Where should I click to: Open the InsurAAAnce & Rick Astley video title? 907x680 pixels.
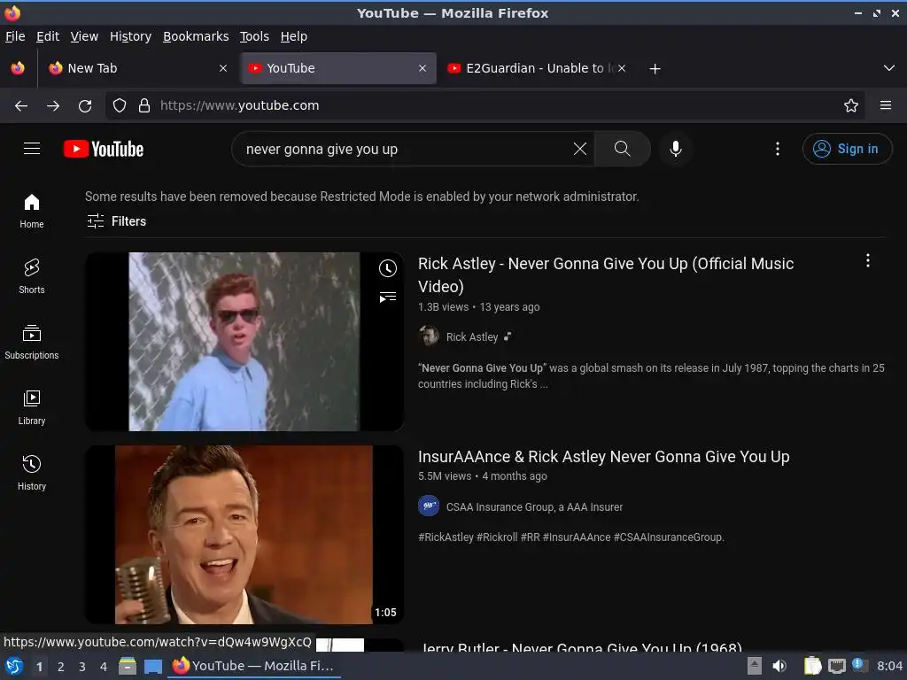603,457
